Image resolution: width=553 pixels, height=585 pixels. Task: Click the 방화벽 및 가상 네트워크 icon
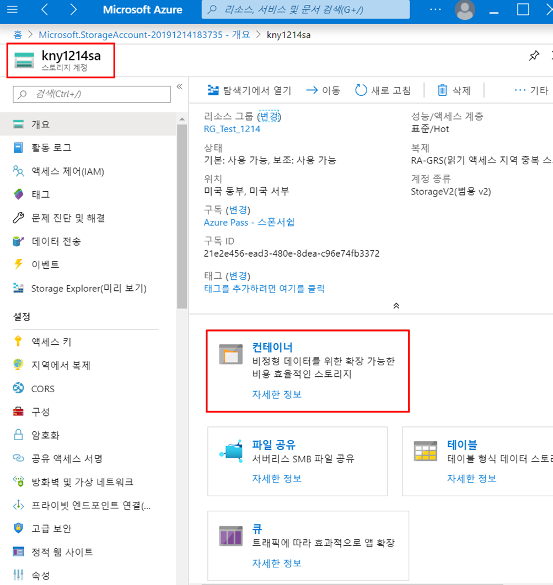click(x=18, y=481)
